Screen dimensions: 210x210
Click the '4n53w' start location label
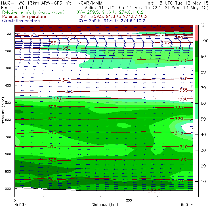pyautogui.click(x=20, y=205)
